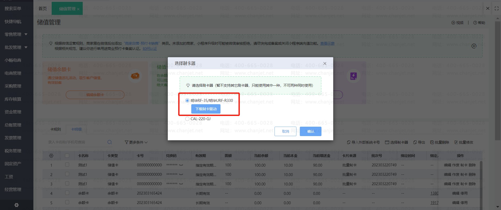
Task: Open 帮助 help
Action: (479, 23)
